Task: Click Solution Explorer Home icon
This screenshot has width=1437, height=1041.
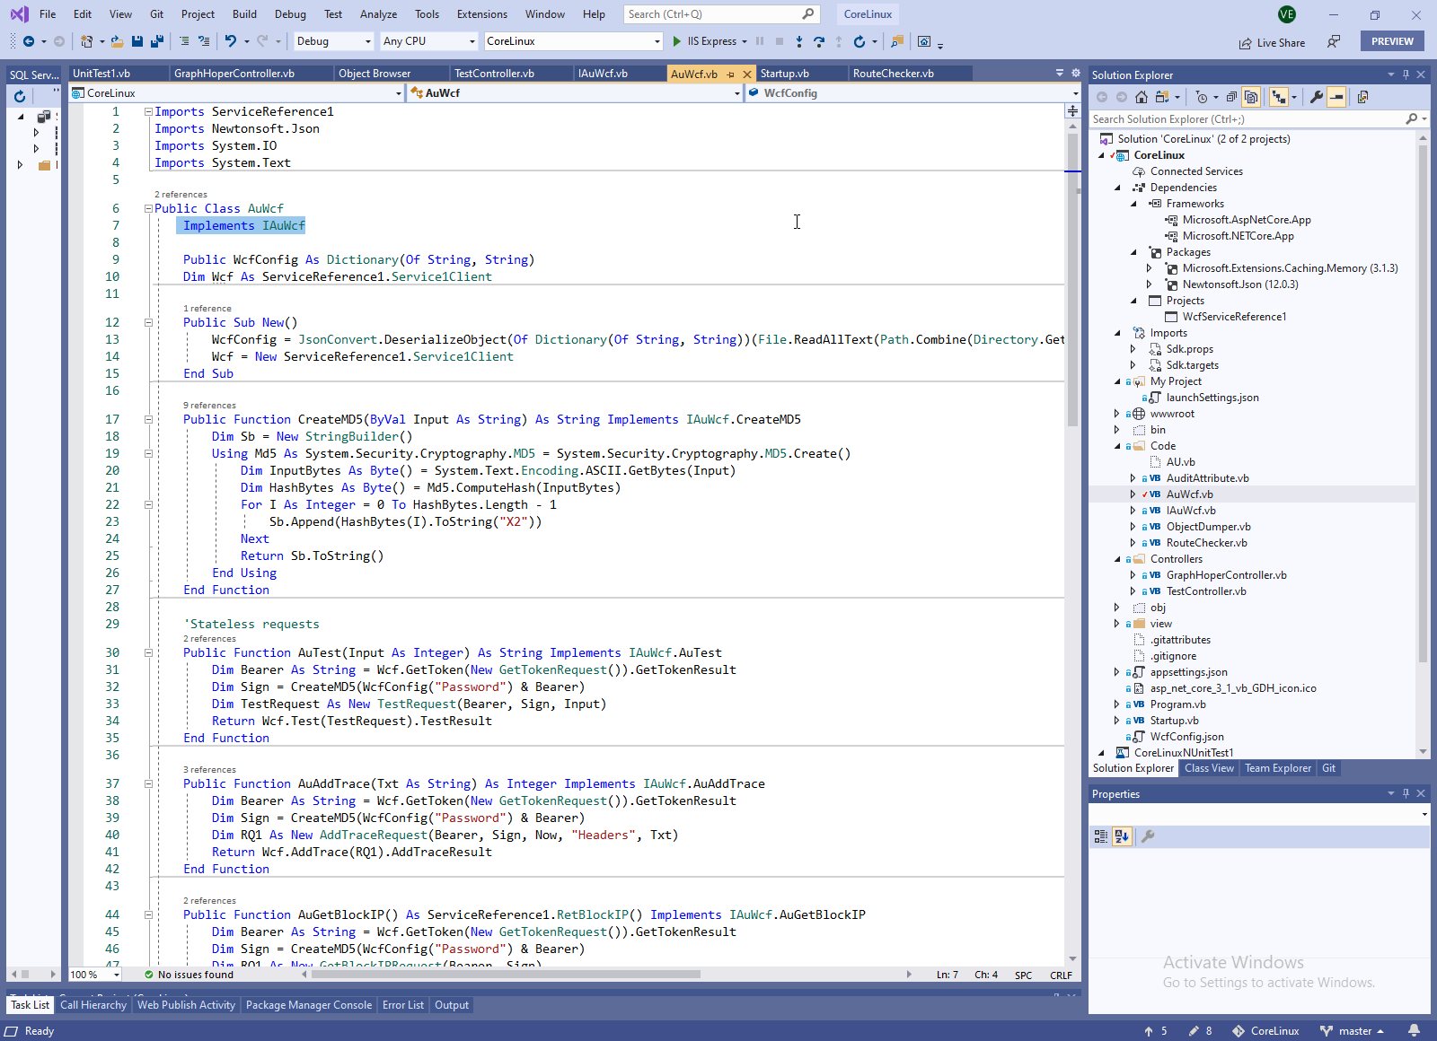Action: (x=1142, y=97)
